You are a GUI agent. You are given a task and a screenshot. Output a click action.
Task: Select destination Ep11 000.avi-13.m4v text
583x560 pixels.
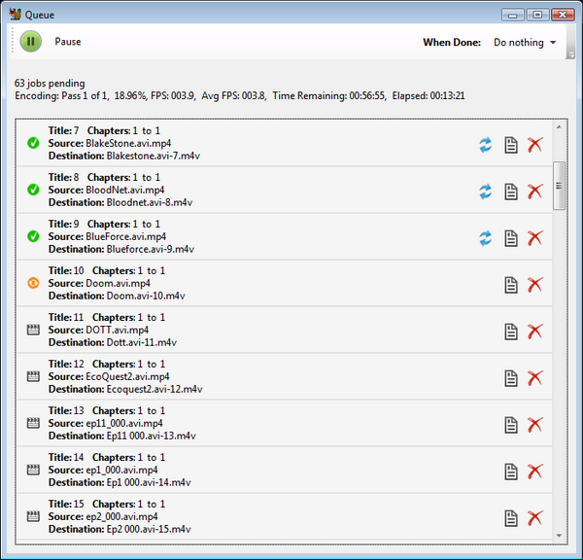coord(151,437)
